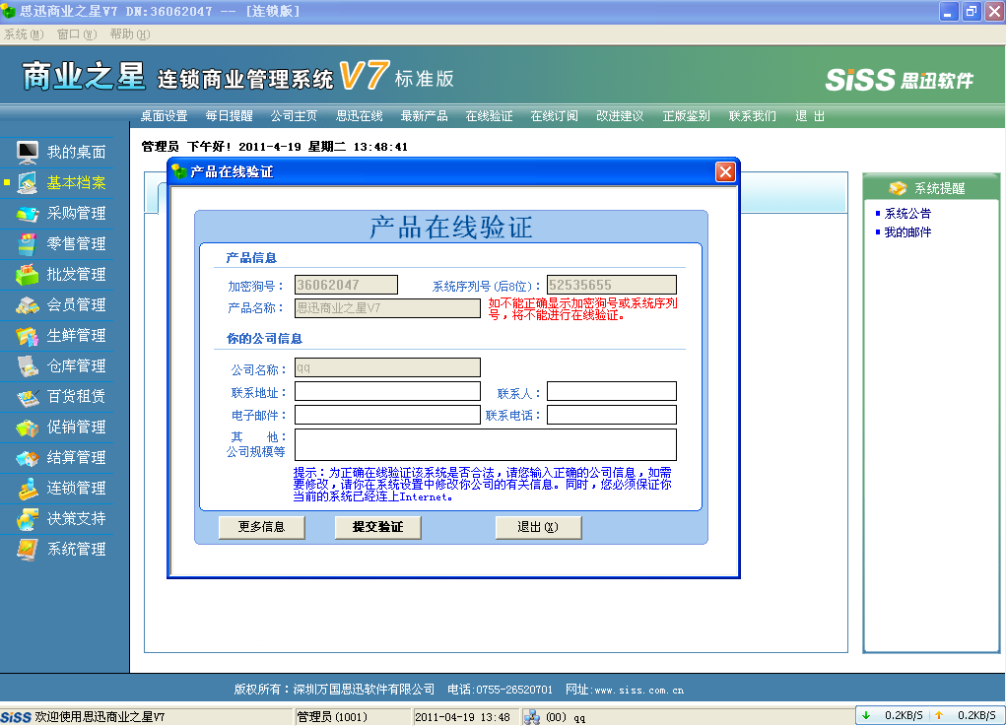
Task: Focus the 联系地址 input field
Action: coord(387,391)
